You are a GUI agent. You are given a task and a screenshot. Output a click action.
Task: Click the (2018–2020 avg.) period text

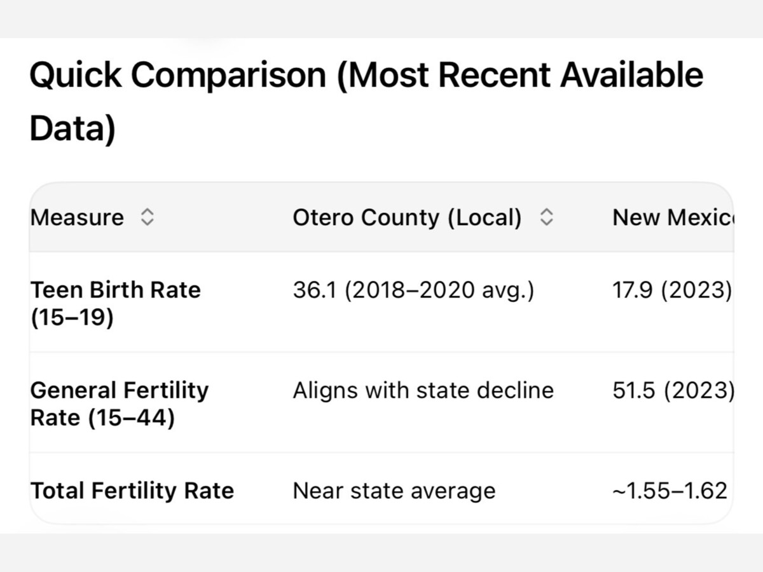pyautogui.click(x=437, y=290)
